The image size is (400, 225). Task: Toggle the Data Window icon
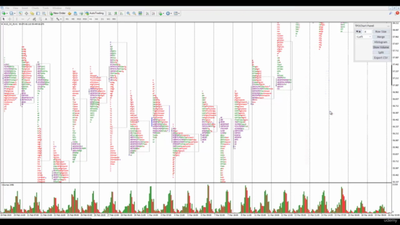[x=26, y=13]
